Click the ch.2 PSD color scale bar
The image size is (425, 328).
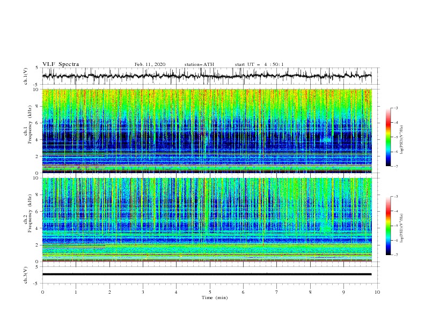click(x=388, y=226)
